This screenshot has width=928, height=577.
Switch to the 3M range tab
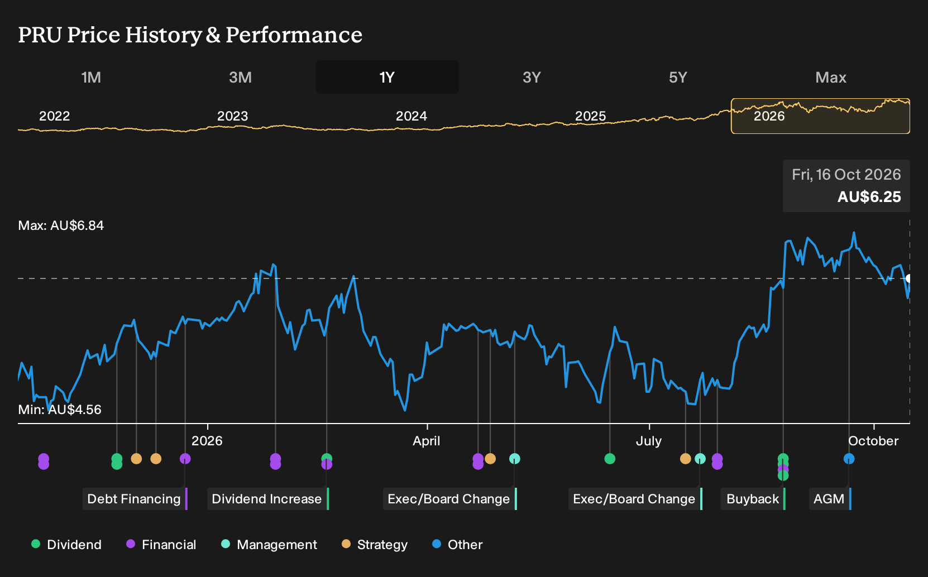coord(240,77)
